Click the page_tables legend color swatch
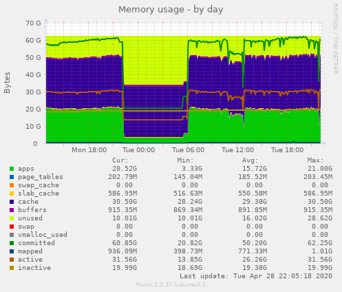Screen dimensions: 342x292 point(12,177)
